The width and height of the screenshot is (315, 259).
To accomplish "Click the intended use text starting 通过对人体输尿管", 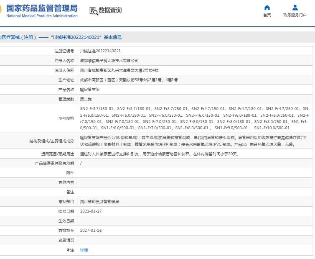I will click(160, 154).
